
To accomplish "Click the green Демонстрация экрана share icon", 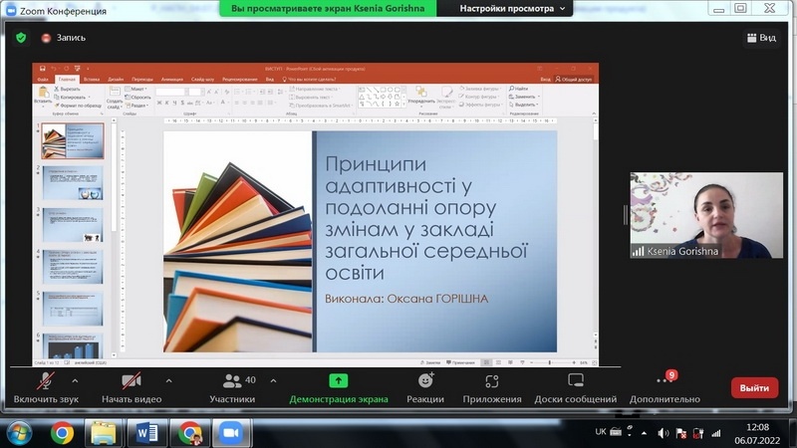I will tap(339, 380).
